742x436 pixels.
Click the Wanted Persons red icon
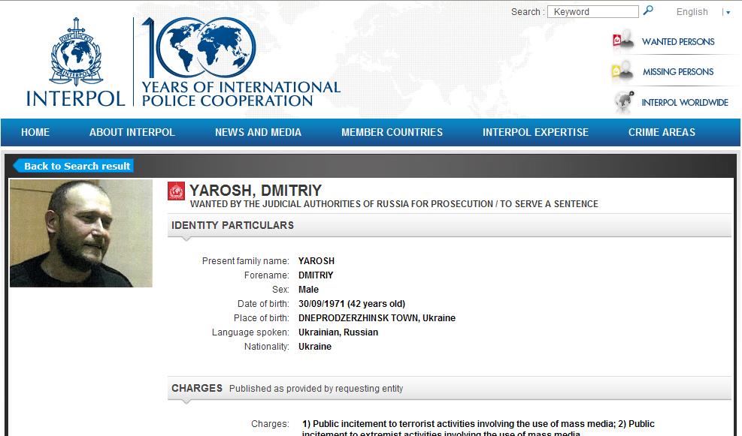click(x=622, y=41)
